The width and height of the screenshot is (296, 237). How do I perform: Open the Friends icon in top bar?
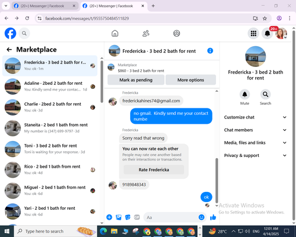click(146, 33)
